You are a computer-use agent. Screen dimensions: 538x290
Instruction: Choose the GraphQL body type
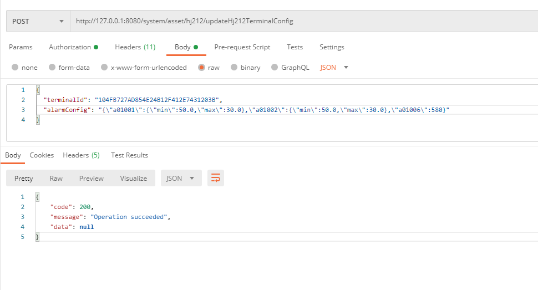[x=275, y=68]
